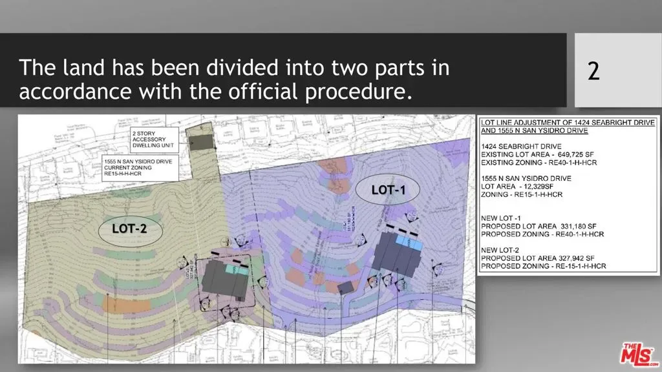Image resolution: width=662 pixels, height=372 pixels.
Task: Click the LOT-1 main house footprint
Action: pos(396,253)
